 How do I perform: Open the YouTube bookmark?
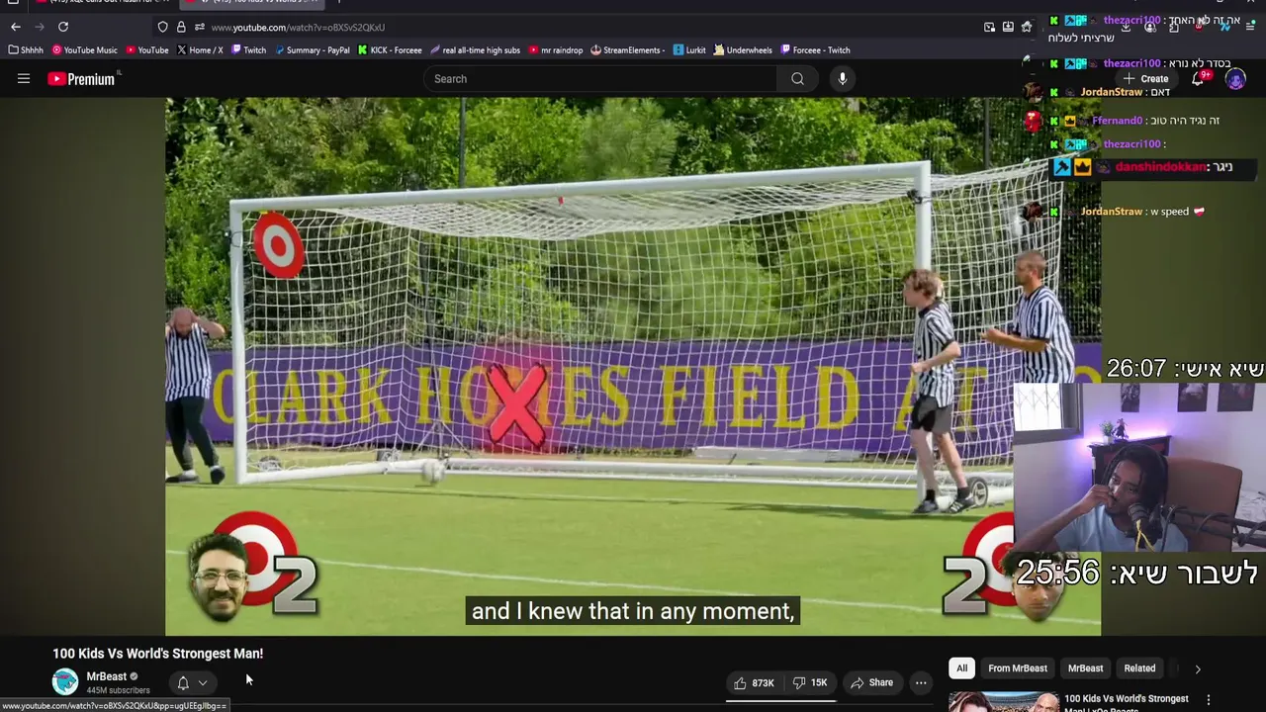(146, 50)
